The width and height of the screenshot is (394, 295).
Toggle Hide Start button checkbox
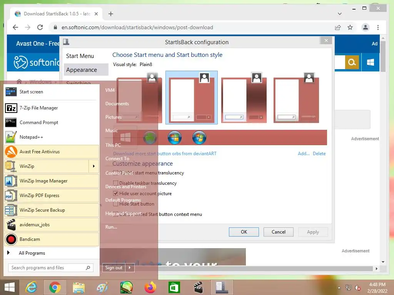coord(115,204)
